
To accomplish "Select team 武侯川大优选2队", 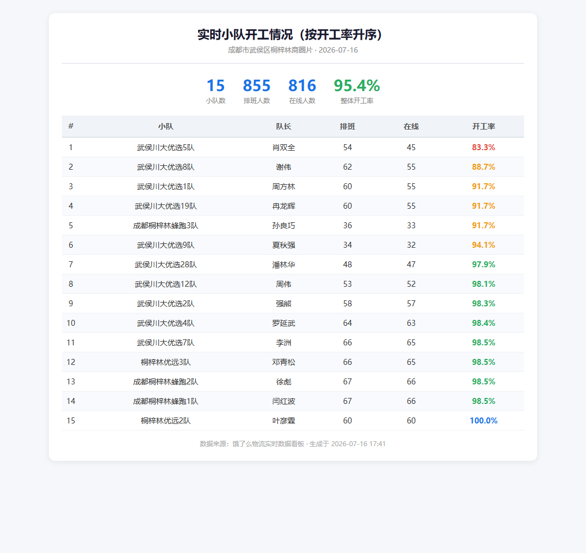I will pyautogui.click(x=165, y=304).
